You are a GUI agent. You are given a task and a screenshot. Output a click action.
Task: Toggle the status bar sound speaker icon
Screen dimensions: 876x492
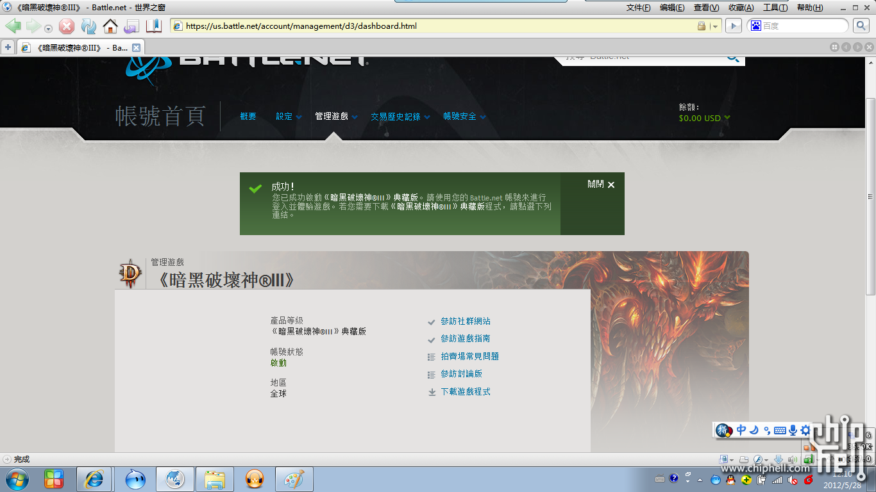pos(792,459)
